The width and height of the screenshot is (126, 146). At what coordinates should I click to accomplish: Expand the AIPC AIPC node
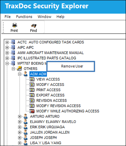point(7,47)
